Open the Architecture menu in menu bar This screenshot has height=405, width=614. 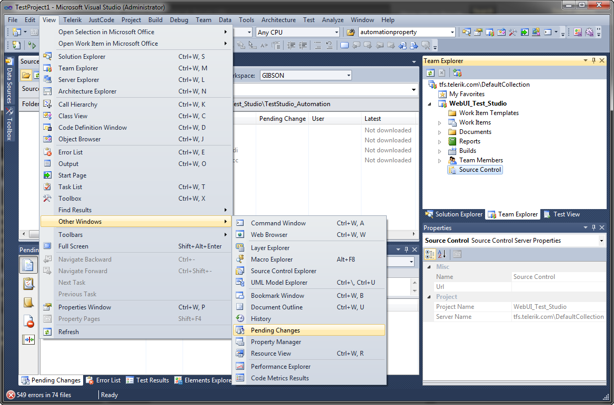278,20
